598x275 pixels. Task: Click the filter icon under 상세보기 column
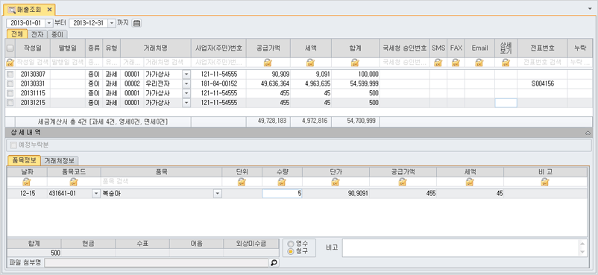[506, 63]
